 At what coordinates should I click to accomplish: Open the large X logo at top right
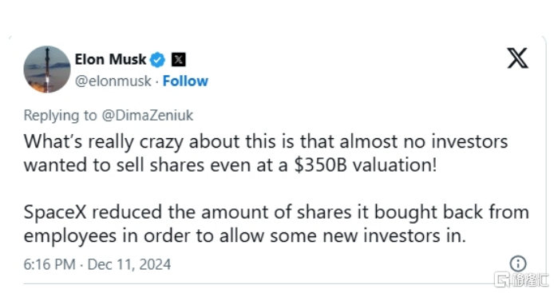click(x=517, y=58)
